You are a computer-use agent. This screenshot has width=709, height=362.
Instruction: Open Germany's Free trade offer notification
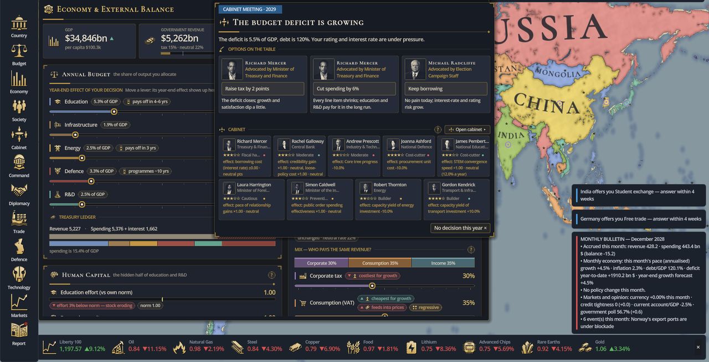click(x=639, y=219)
